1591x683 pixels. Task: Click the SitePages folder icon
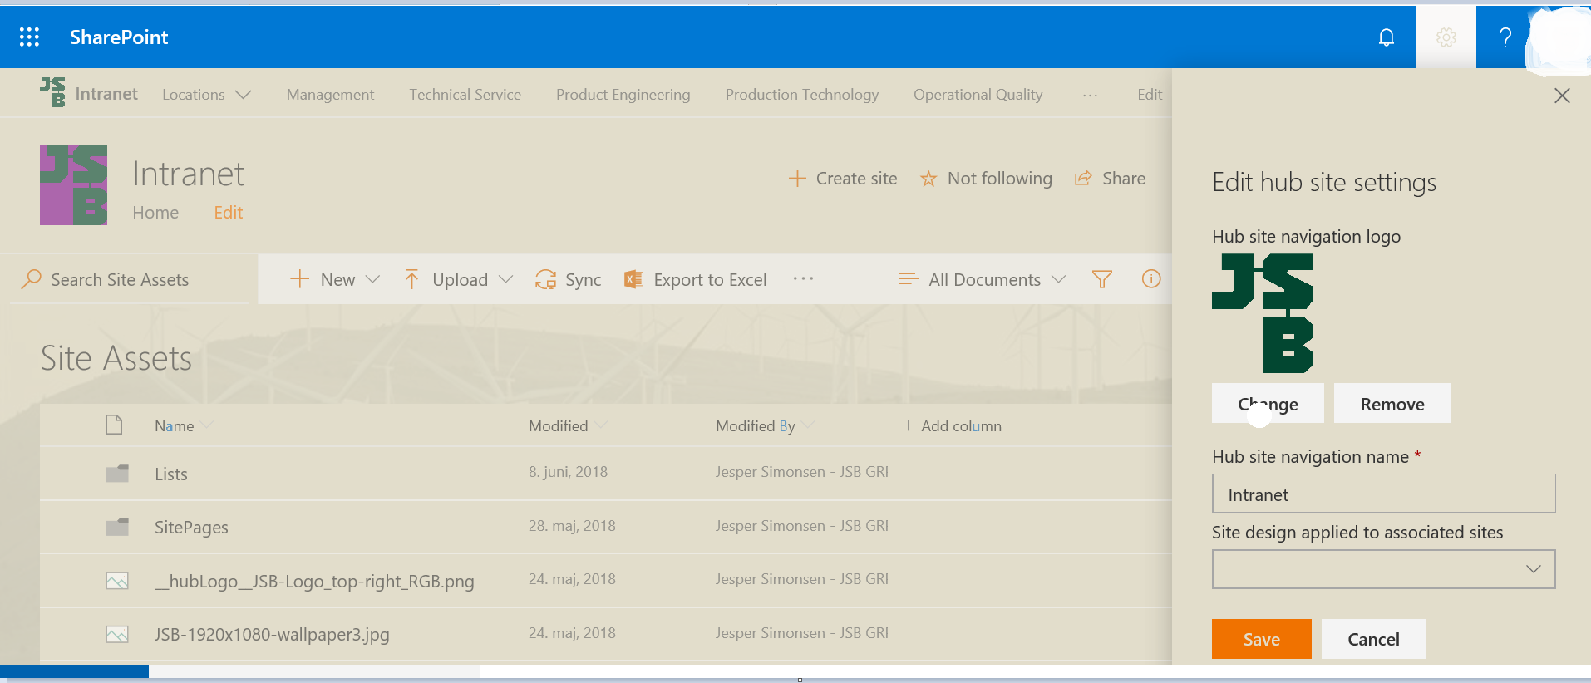click(x=117, y=527)
